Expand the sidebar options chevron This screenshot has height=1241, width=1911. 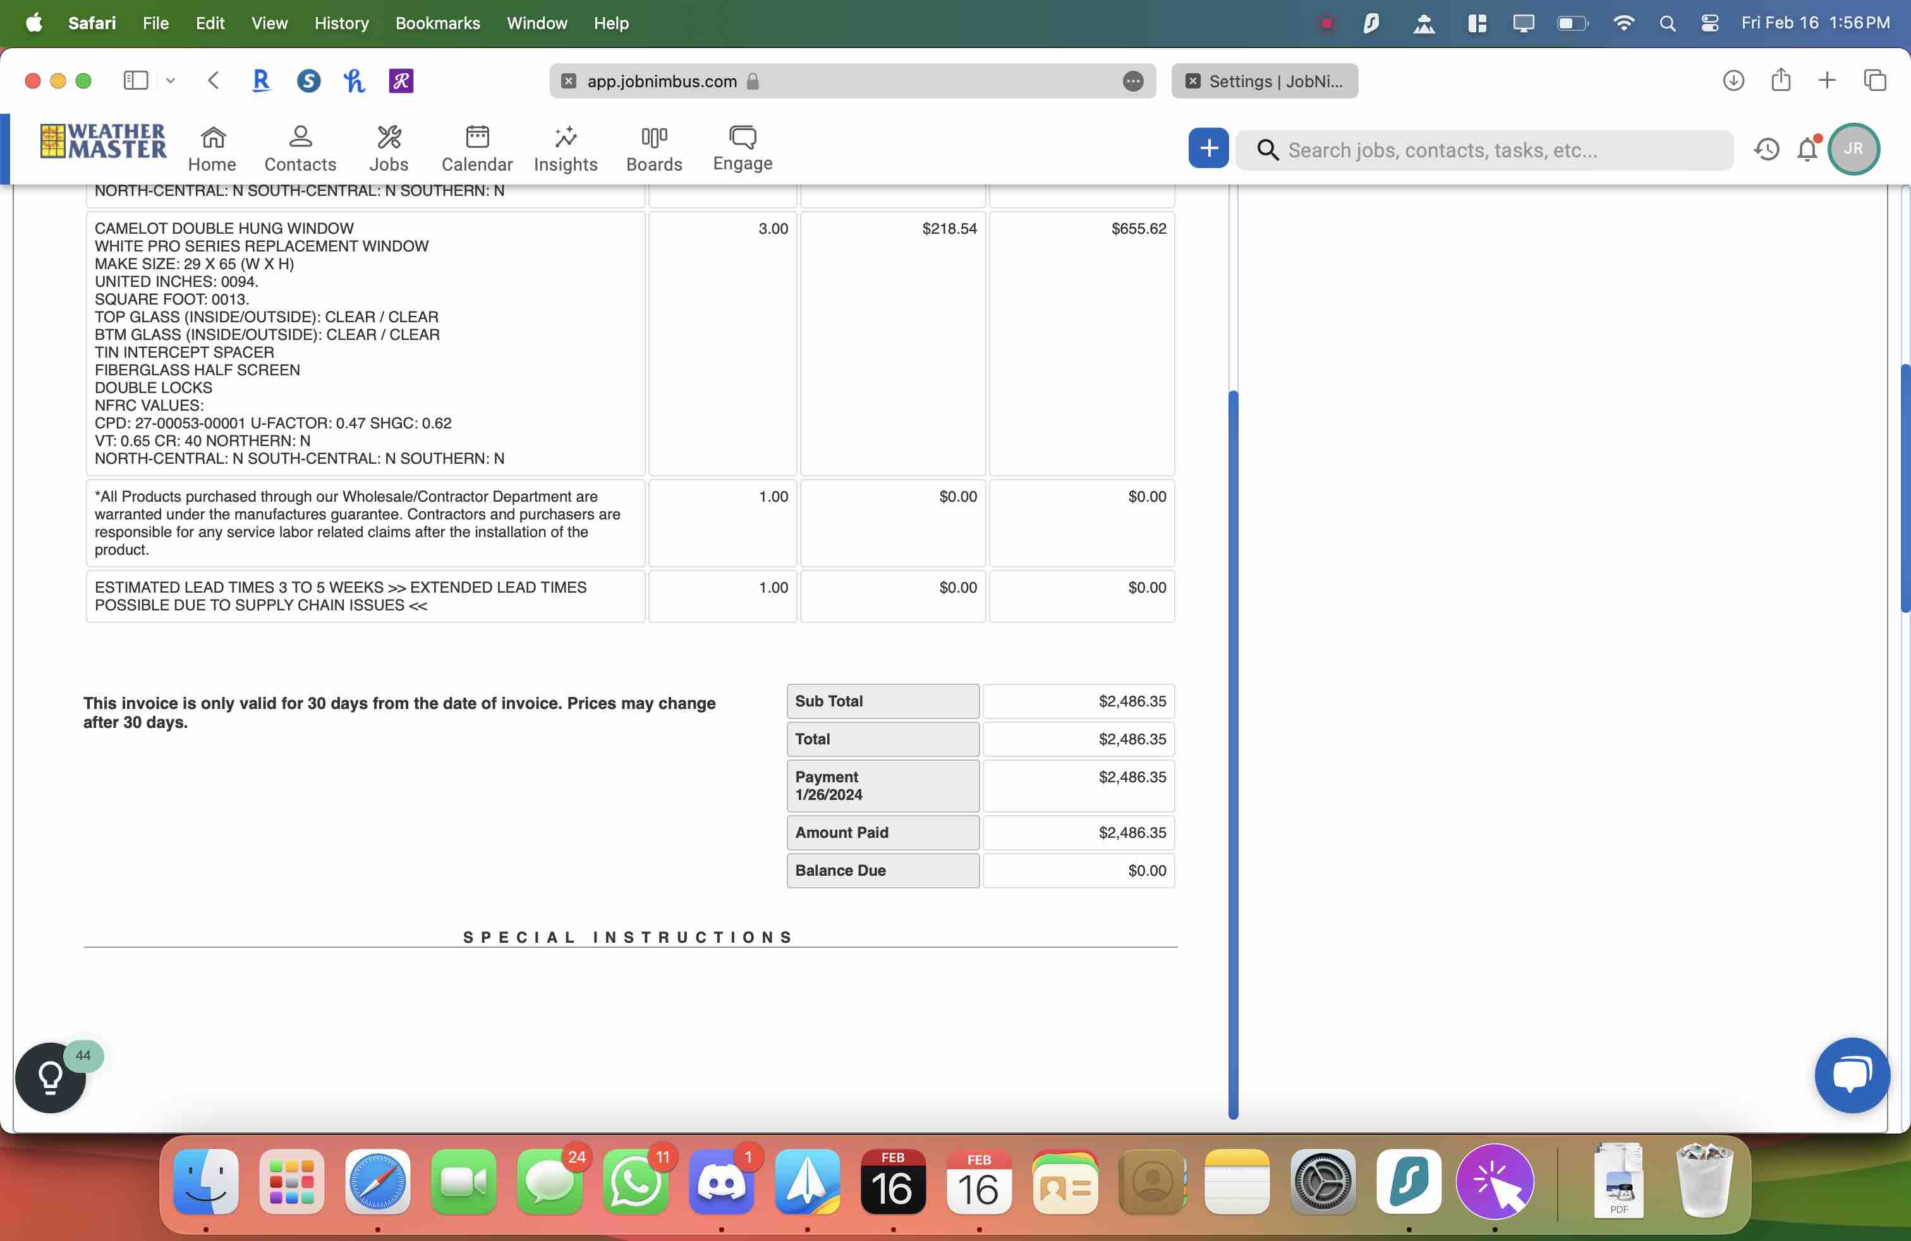click(x=170, y=80)
